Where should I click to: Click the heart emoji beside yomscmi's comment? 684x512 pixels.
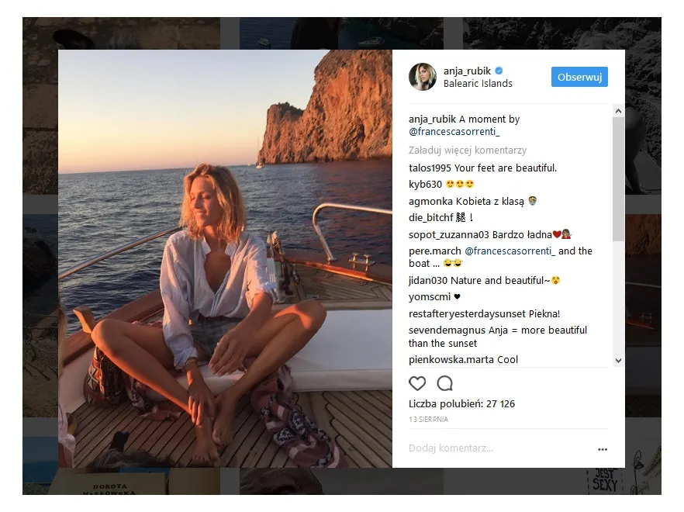point(457,296)
